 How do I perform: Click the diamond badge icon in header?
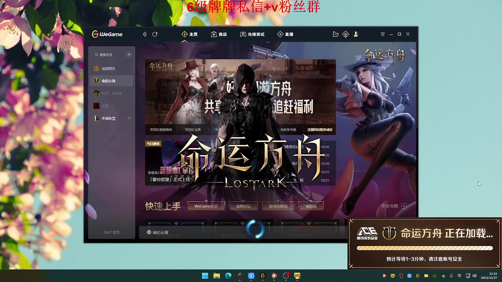[x=346, y=34]
